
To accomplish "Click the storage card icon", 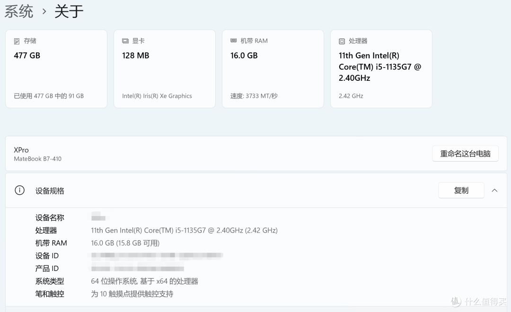I will pos(17,41).
